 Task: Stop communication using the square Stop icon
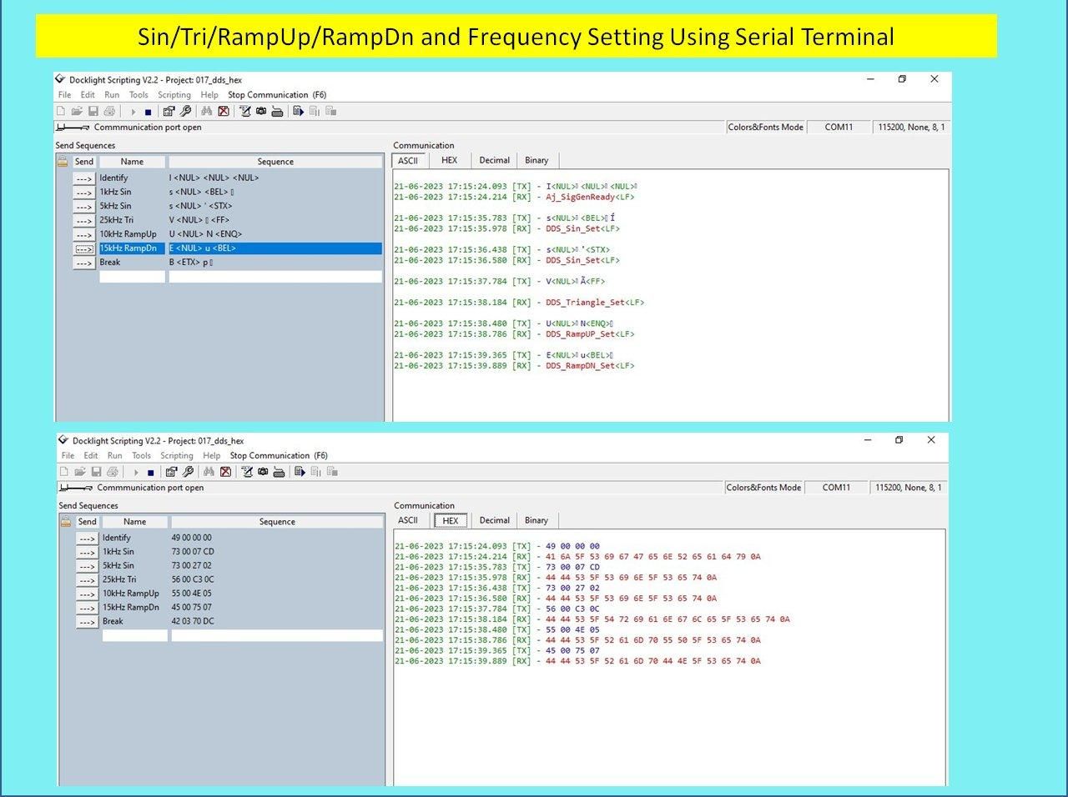point(148,111)
